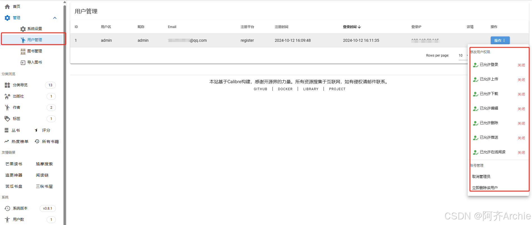Go to 首页 in the sidebar
The image size is (532, 225).
(x=17, y=6)
